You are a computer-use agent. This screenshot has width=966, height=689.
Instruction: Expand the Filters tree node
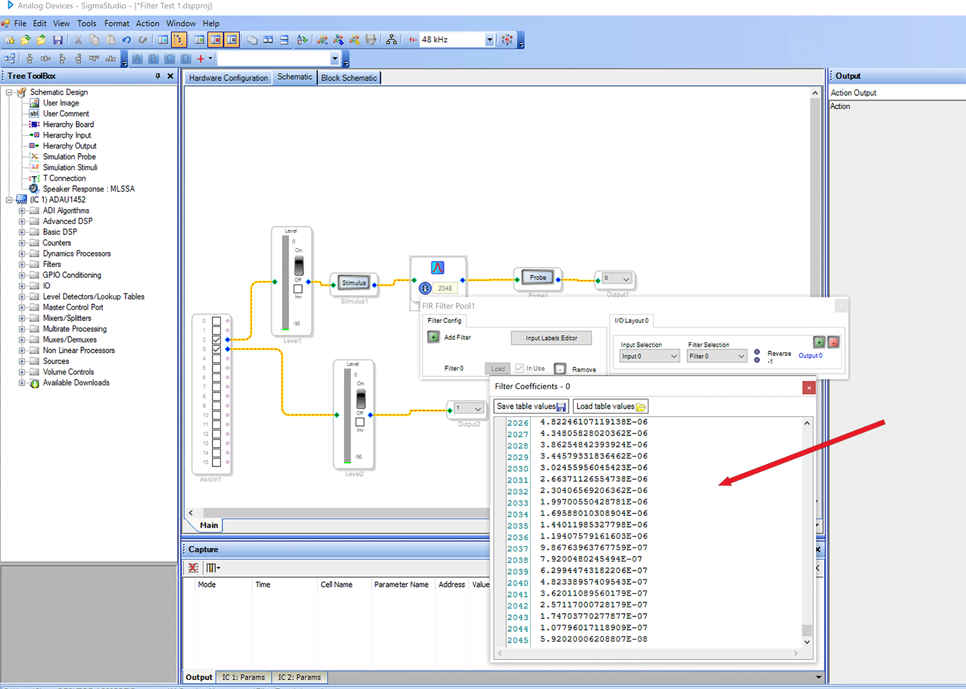click(22, 264)
